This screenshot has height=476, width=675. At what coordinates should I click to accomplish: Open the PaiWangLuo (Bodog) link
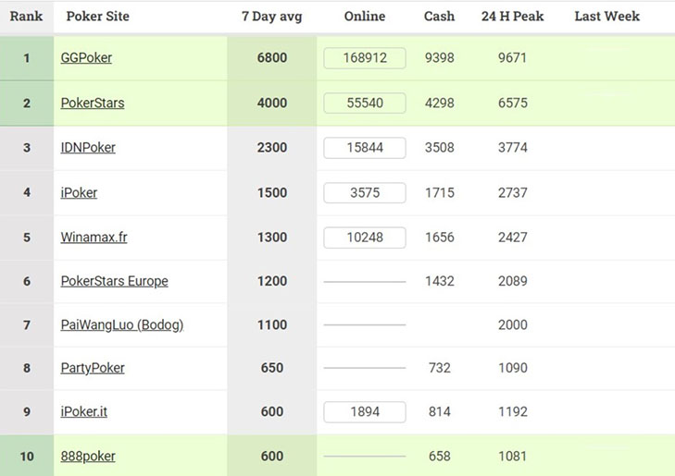click(x=121, y=325)
